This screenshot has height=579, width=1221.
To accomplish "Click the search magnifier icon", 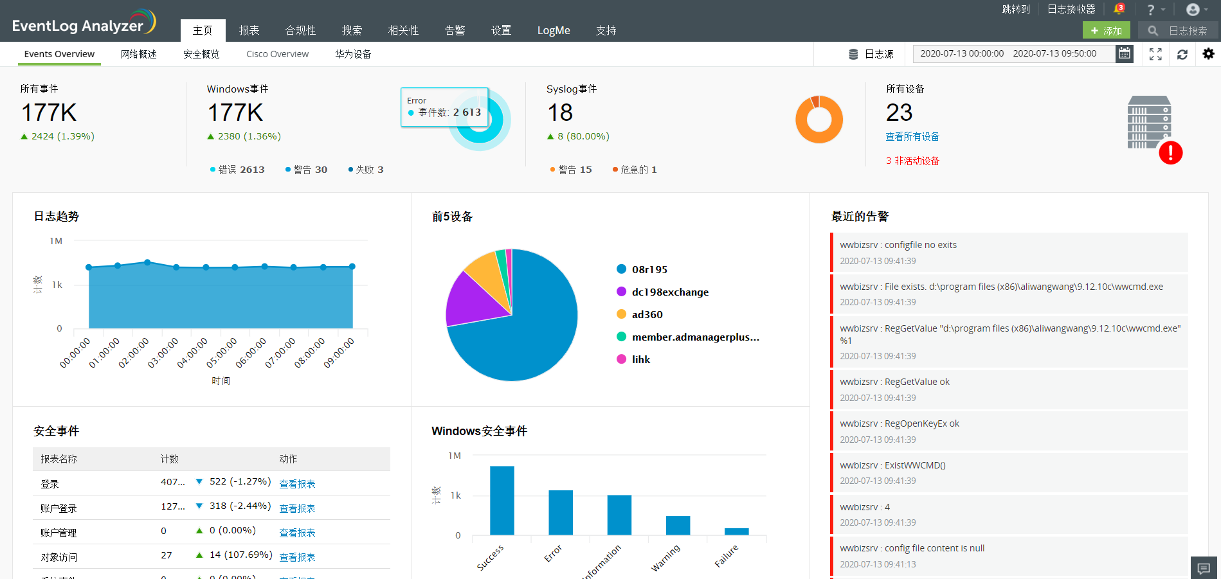I will point(1153,31).
